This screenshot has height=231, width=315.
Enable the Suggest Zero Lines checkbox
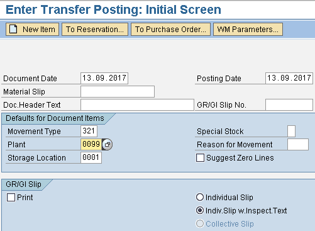[x=200, y=158]
